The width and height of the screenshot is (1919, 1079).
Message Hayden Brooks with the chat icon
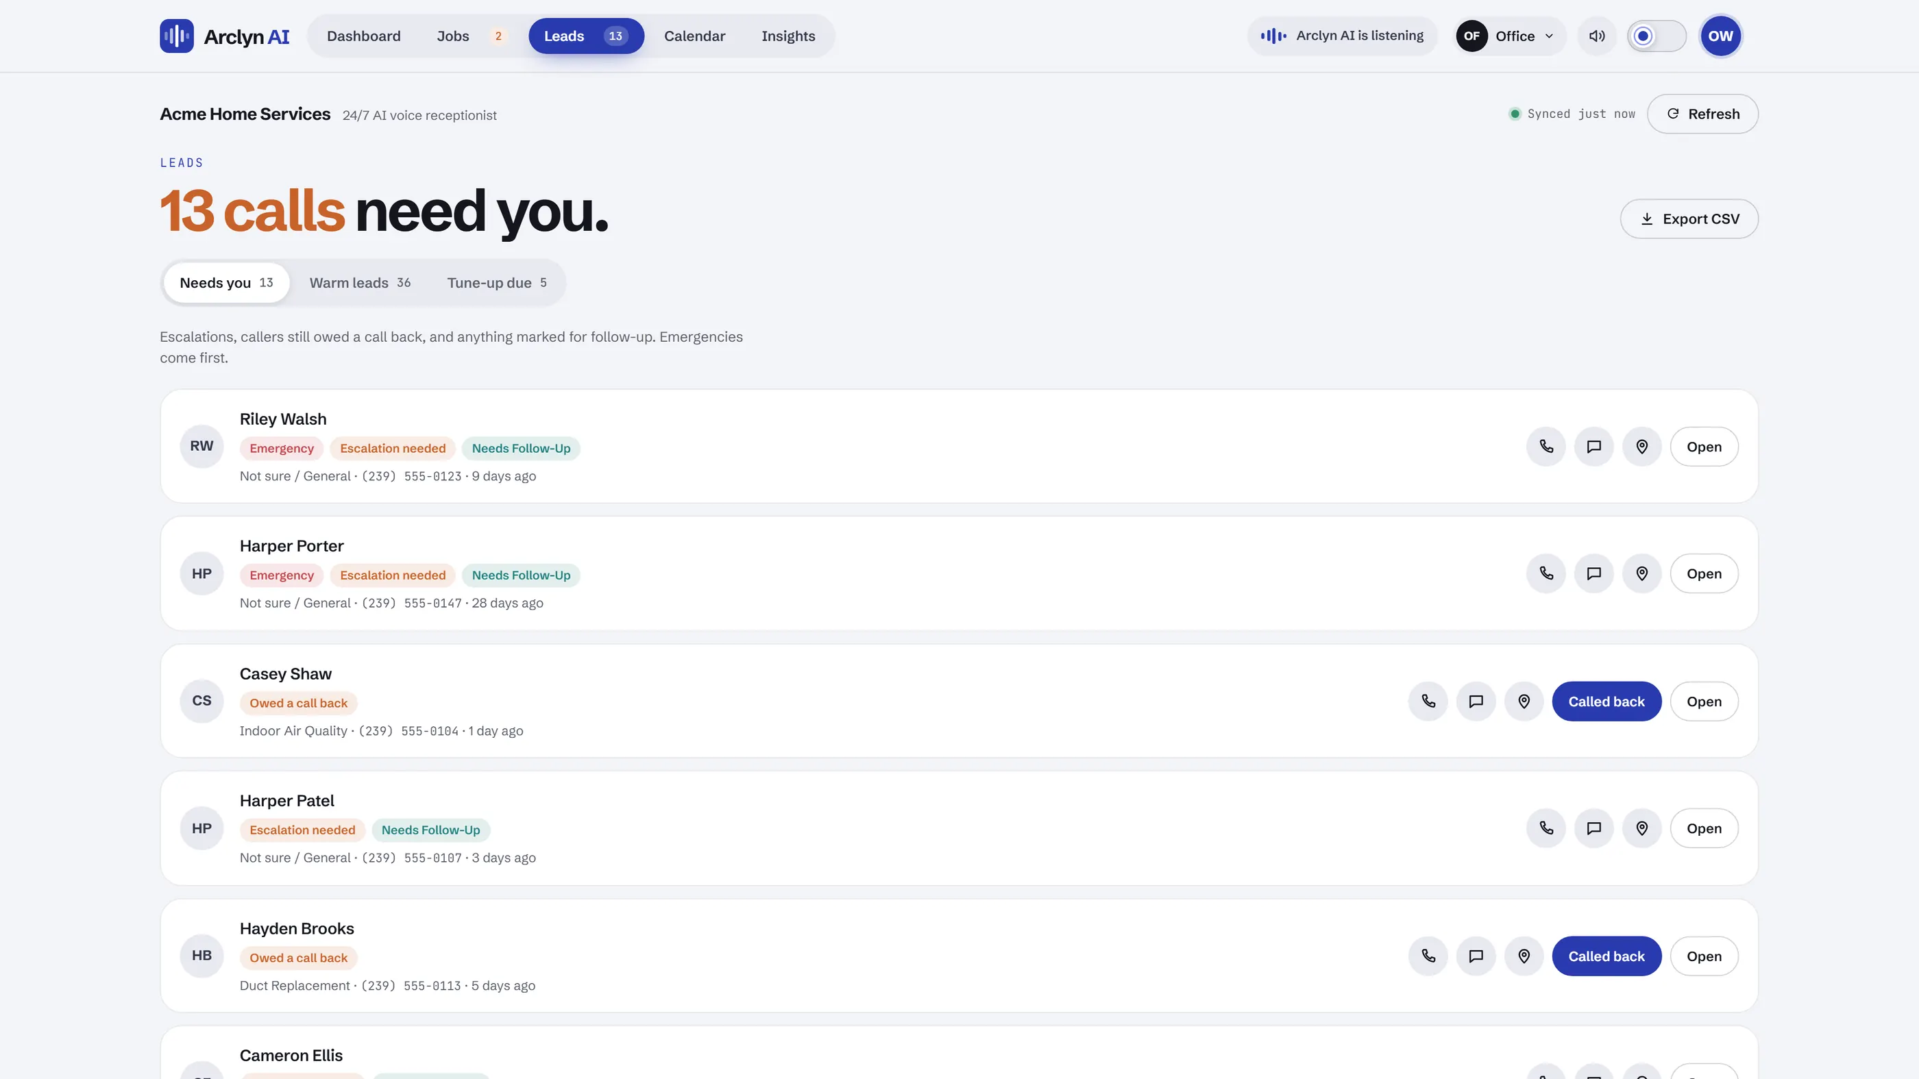(x=1476, y=956)
